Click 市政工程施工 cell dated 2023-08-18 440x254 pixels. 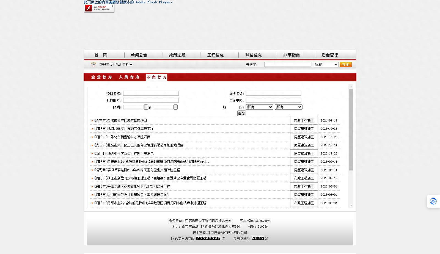click(x=304, y=178)
